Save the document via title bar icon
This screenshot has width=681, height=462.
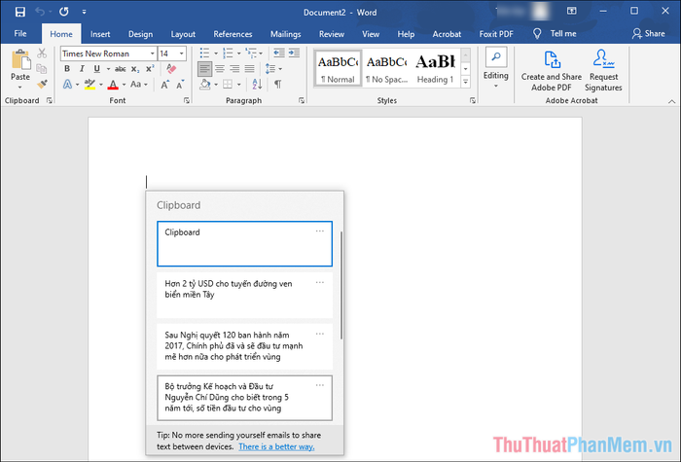tap(20, 12)
